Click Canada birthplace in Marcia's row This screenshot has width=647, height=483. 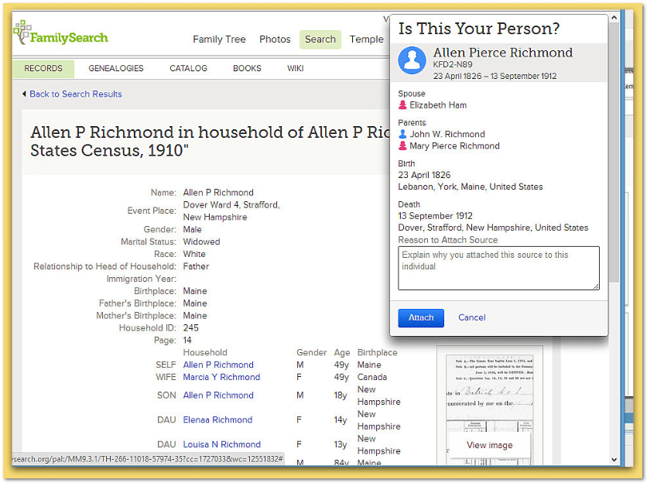click(x=371, y=377)
